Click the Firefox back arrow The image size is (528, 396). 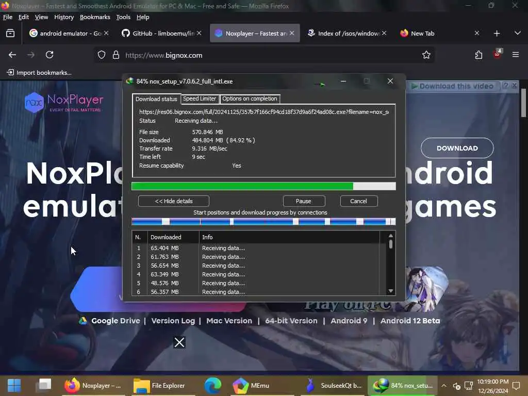click(x=12, y=55)
